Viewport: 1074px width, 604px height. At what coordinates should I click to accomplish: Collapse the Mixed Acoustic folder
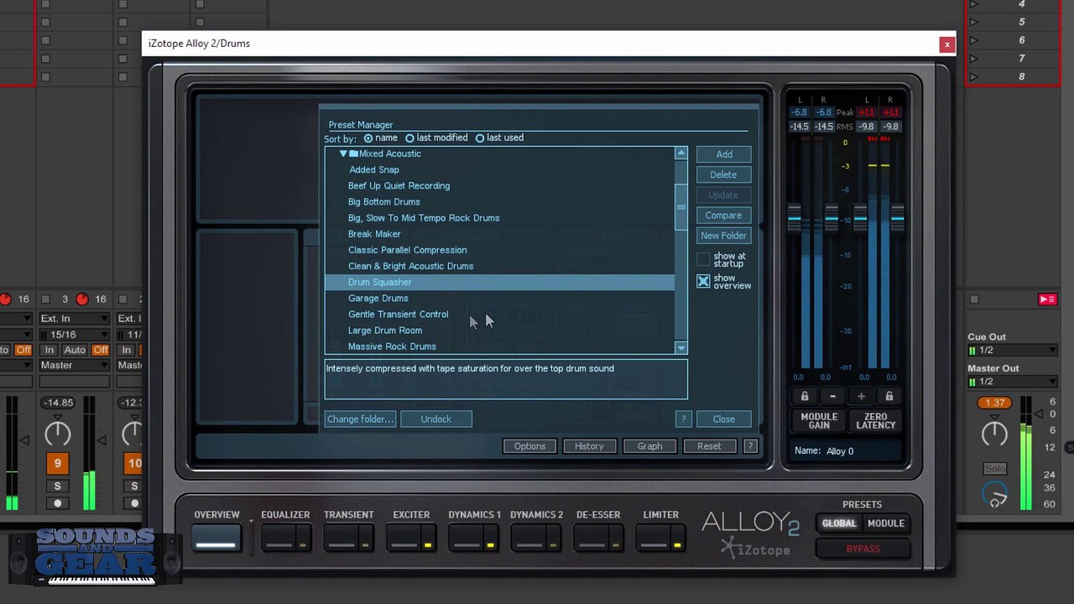point(343,154)
